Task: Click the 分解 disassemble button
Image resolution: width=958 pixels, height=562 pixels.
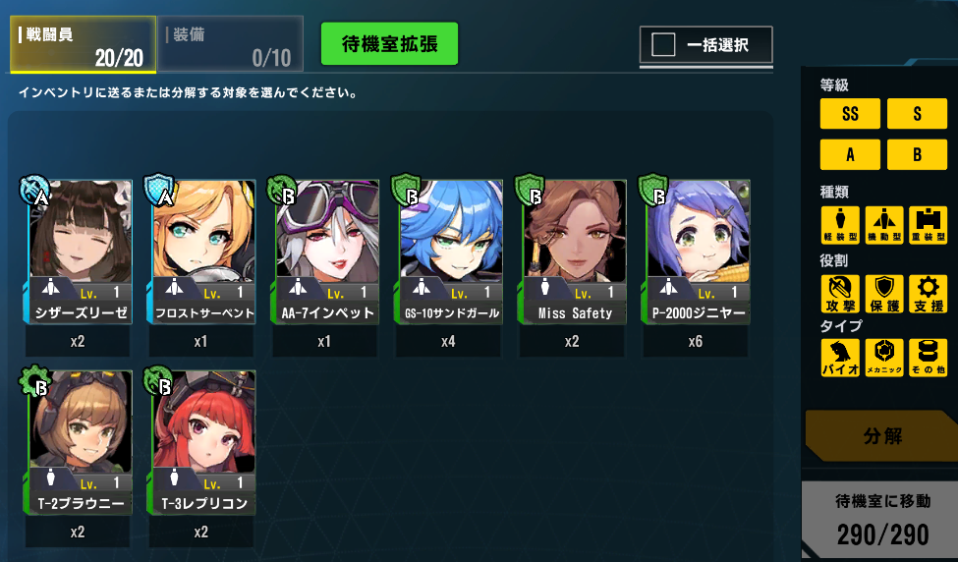Action: click(881, 435)
